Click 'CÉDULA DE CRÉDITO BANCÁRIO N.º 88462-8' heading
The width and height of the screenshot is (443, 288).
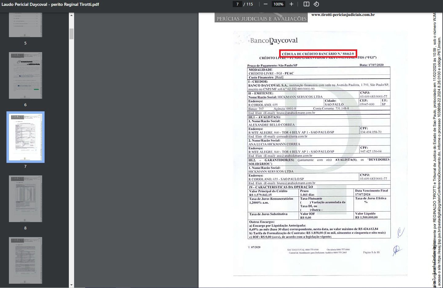(318, 54)
